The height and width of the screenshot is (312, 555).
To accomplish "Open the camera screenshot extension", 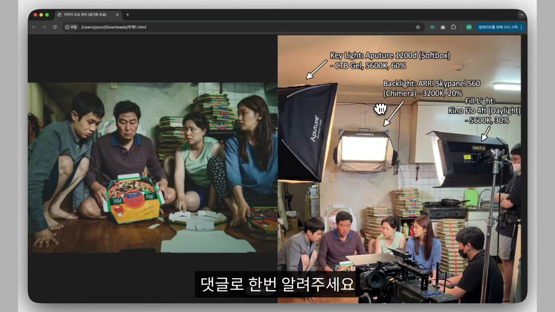I will point(443,27).
